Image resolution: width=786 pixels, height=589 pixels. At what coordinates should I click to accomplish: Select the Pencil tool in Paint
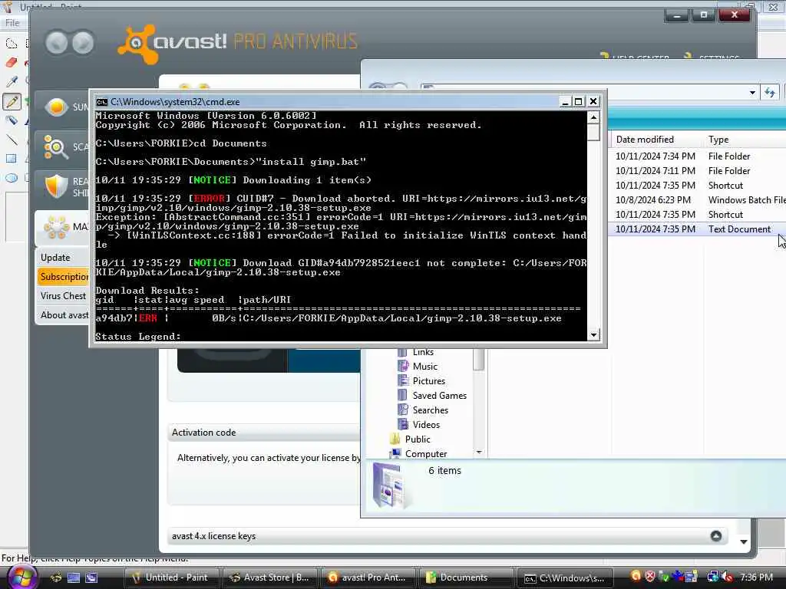point(12,101)
